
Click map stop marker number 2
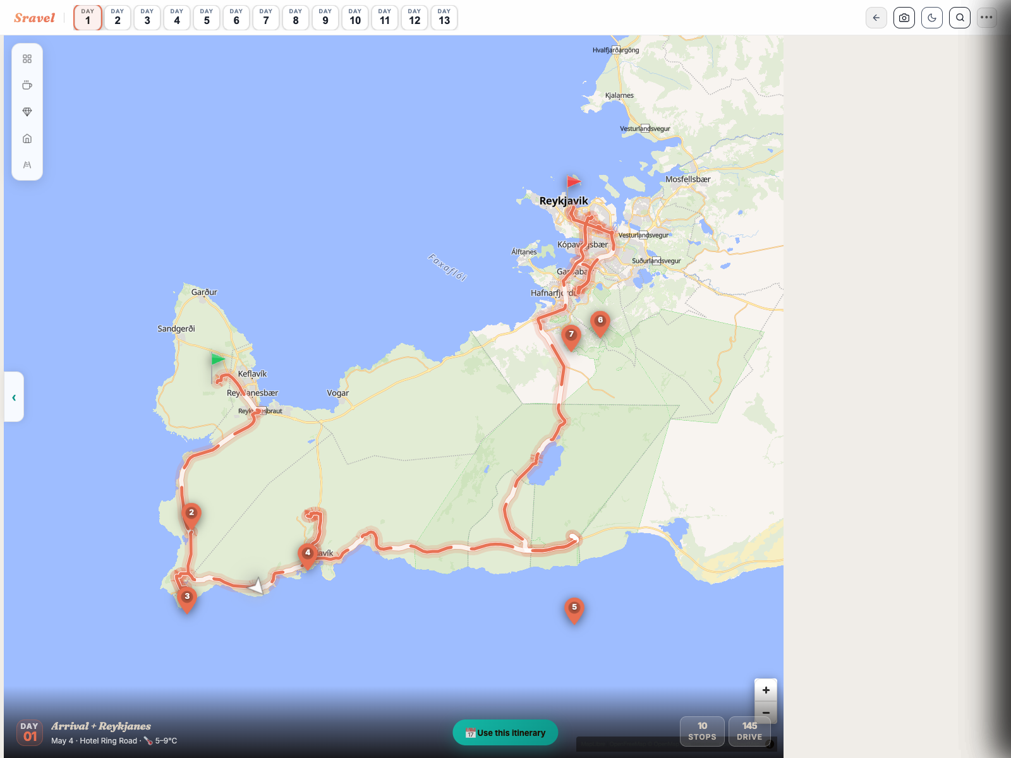191,514
